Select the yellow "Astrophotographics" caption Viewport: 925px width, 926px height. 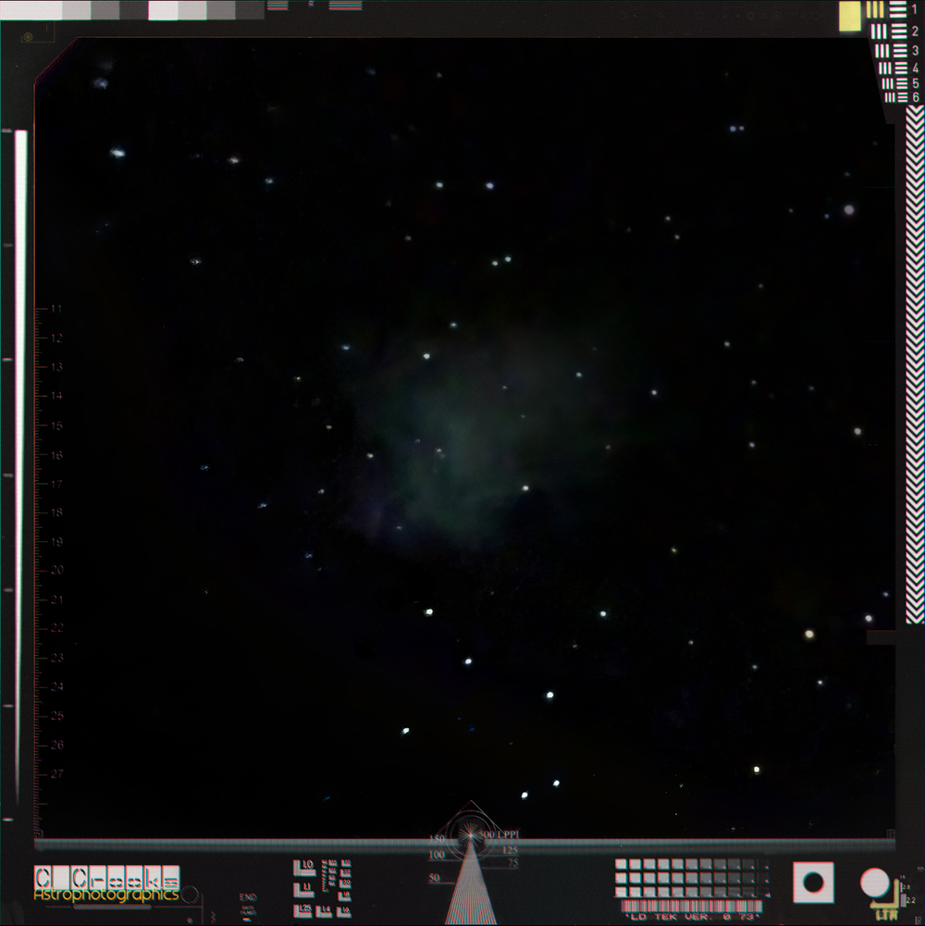[x=106, y=895]
